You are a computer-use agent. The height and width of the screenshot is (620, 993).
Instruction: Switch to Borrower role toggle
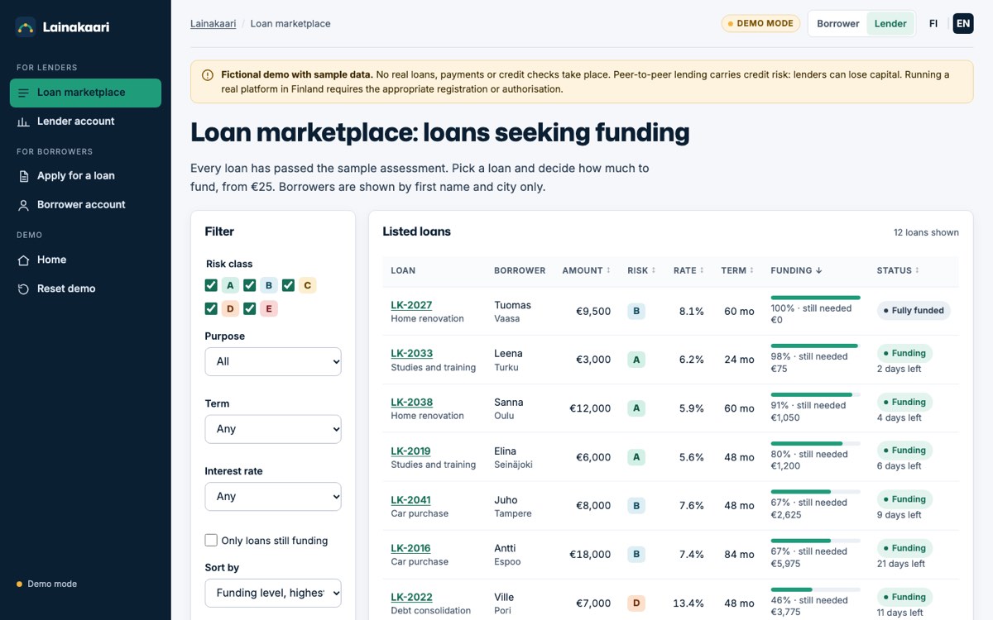[838, 23]
